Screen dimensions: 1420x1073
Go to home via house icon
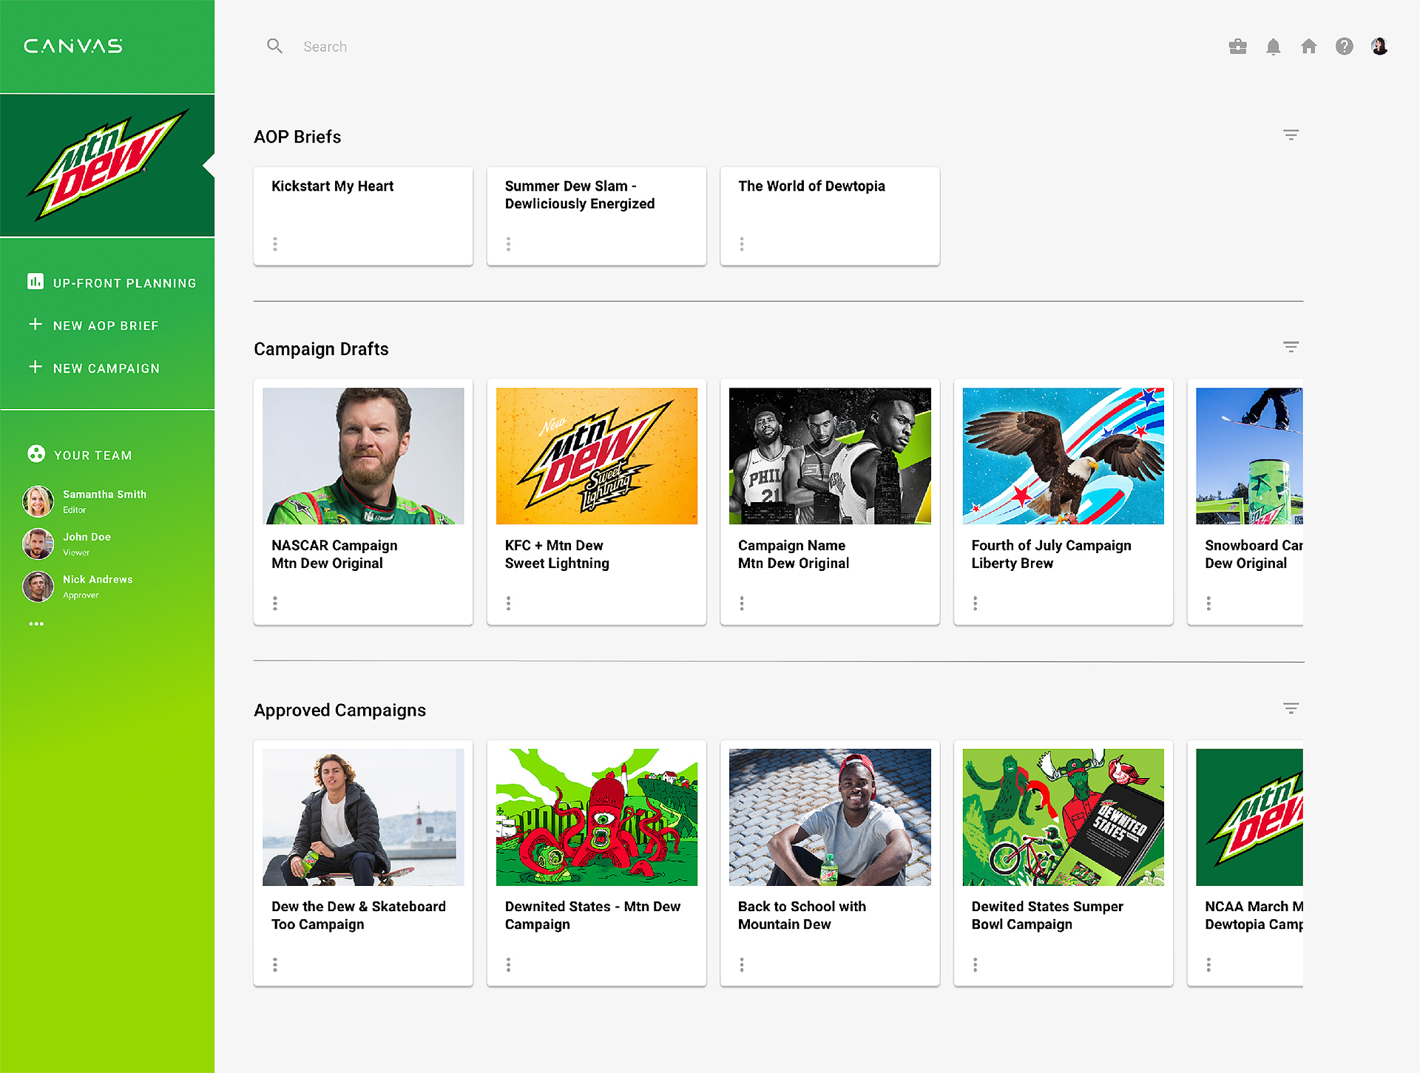pyautogui.click(x=1308, y=47)
